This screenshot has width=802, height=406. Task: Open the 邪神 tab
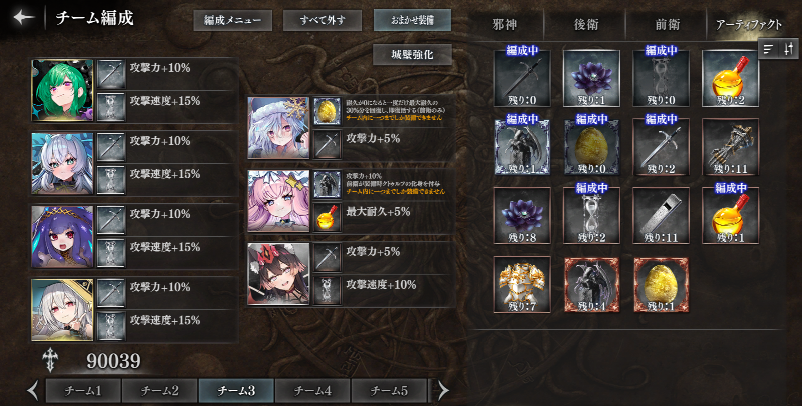click(504, 24)
